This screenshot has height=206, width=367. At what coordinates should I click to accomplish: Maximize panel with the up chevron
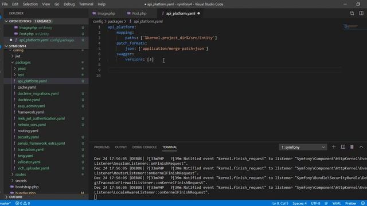click(x=361, y=147)
